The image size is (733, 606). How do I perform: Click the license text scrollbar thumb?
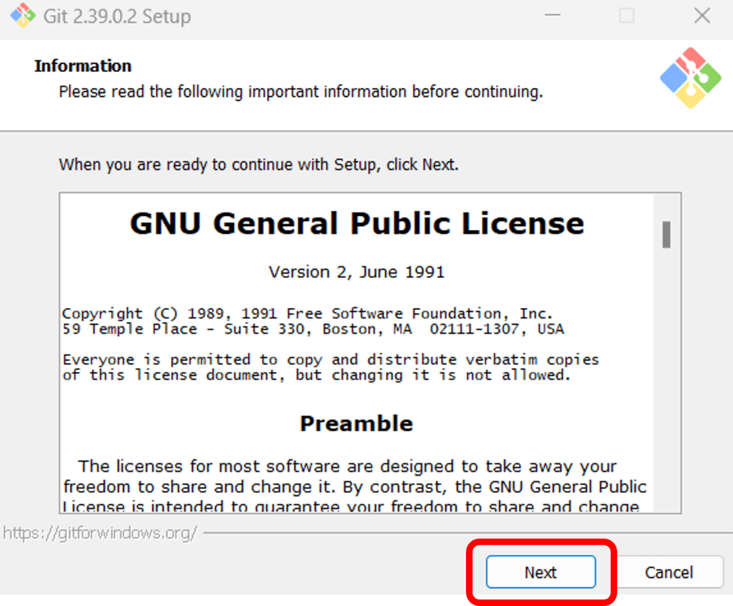666,235
